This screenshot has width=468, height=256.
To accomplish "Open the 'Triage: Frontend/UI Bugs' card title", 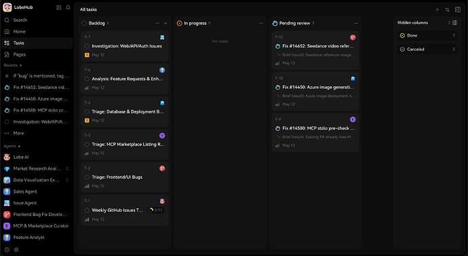I will [117, 177].
